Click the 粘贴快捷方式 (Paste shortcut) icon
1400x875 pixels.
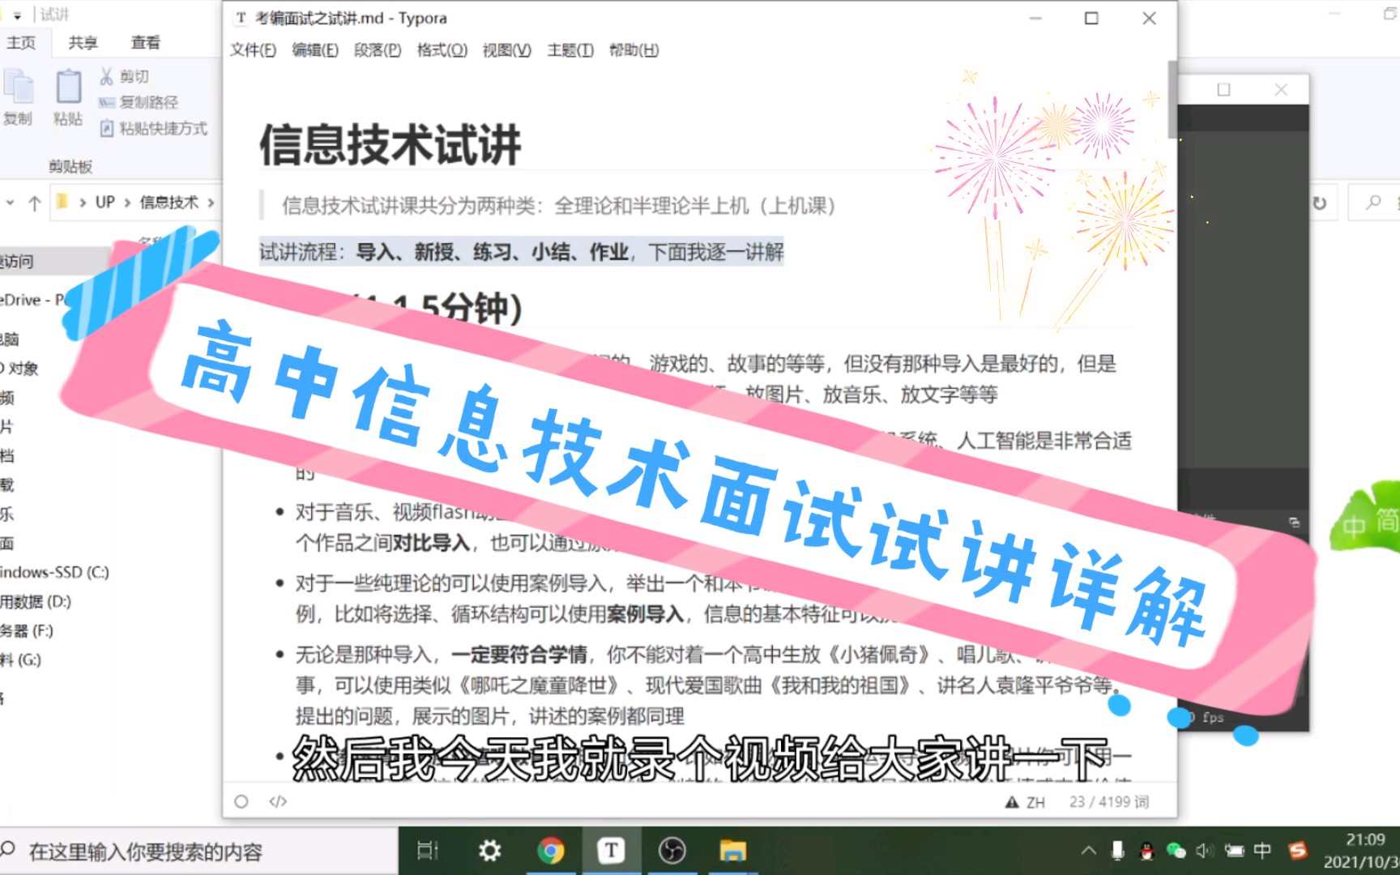pyautogui.click(x=107, y=128)
